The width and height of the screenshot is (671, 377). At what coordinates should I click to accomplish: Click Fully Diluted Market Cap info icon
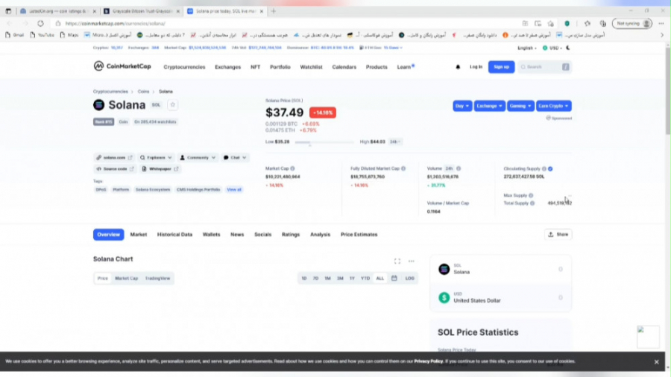point(403,168)
